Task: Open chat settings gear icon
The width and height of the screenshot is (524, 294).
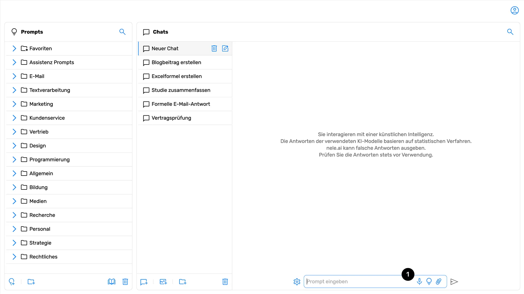Action: pyautogui.click(x=297, y=282)
